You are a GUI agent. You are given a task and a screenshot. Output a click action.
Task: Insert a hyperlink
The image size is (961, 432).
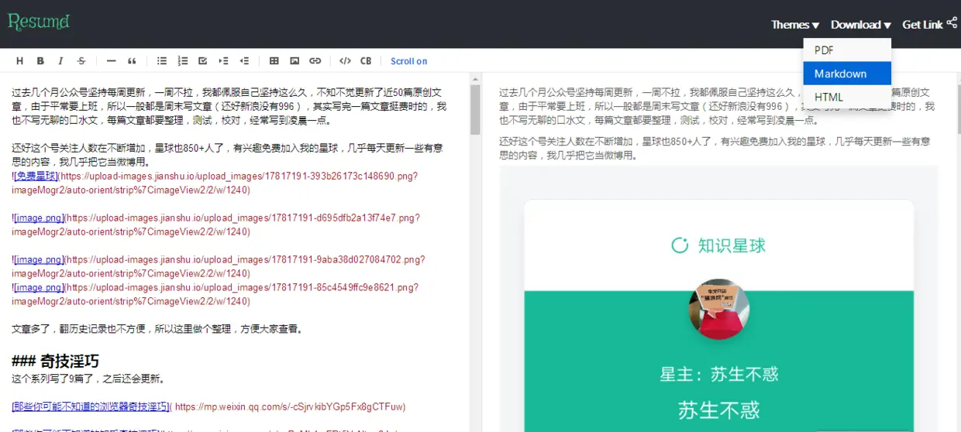tap(315, 61)
